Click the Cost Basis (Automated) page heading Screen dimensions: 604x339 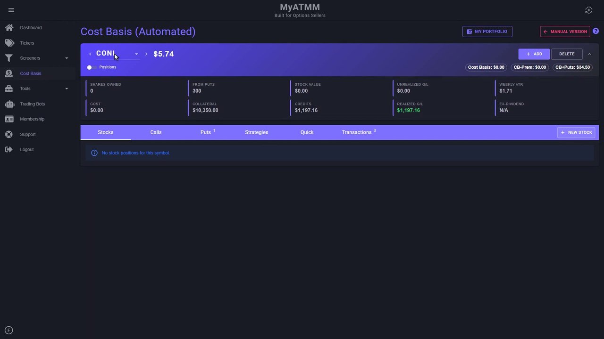point(138,32)
